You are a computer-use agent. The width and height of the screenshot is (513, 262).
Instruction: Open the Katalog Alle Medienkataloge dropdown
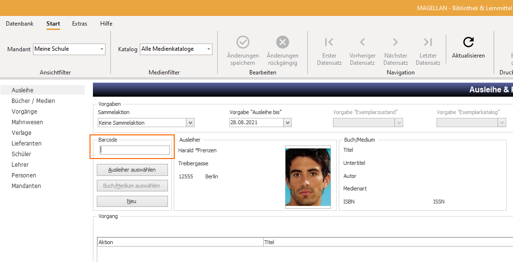point(176,49)
